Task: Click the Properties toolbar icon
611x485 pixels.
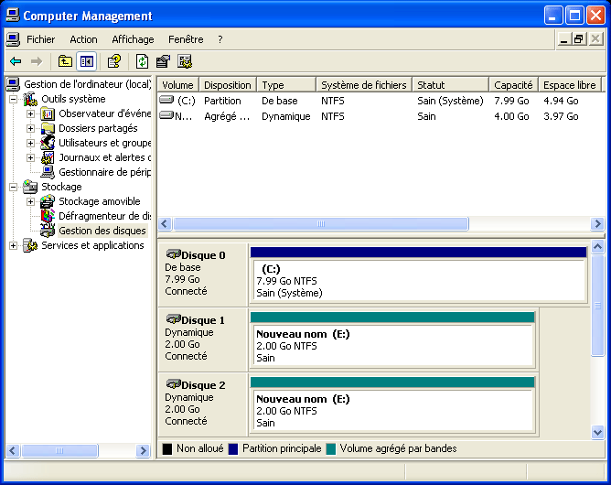Action: tap(163, 61)
